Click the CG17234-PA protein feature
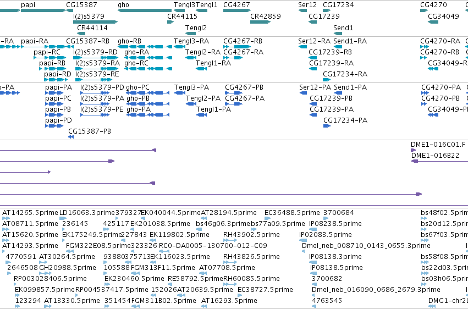The height and width of the screenshot is (309, 468). click(327, 126)
